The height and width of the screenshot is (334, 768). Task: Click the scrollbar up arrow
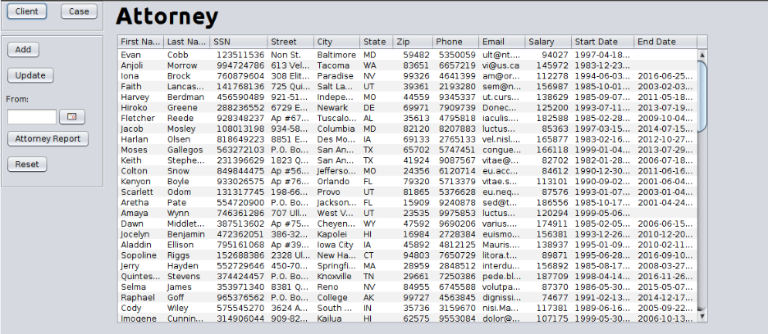click(x=702, y=55)
